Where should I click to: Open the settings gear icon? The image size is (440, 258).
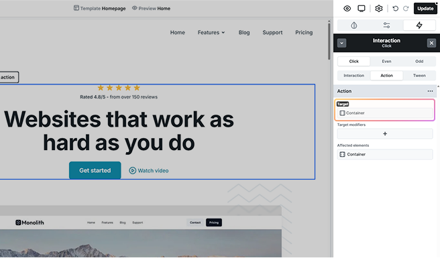[379, 9]
